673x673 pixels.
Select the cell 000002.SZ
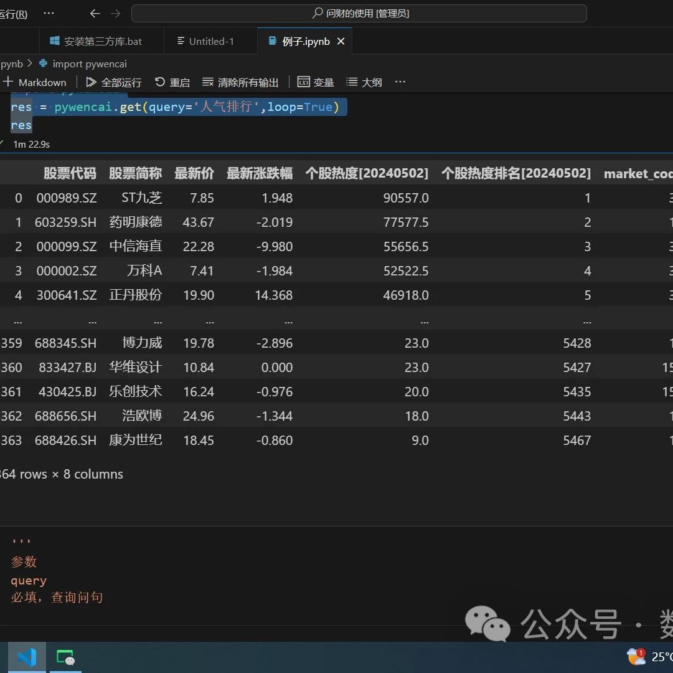click(x=67, y=271)
